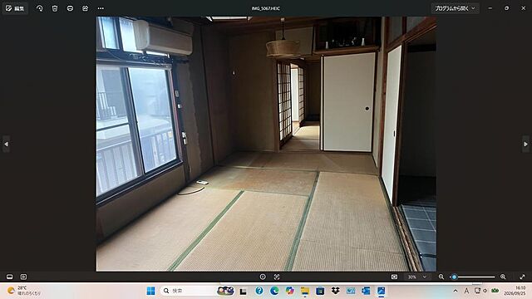Image resolution: width=532 pixels, height=299 pixels.
Task: Open the Windows Start menu
Action: pos(150,291)
